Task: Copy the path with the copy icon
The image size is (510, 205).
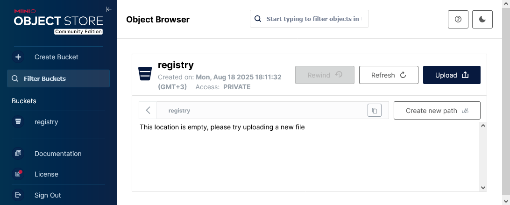Action: point(375,111)
